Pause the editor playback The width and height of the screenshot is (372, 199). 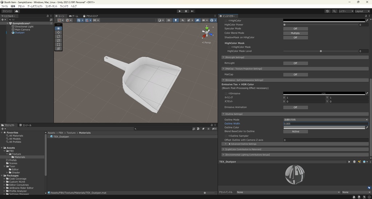pyautogui.click(x=186, y=11)
